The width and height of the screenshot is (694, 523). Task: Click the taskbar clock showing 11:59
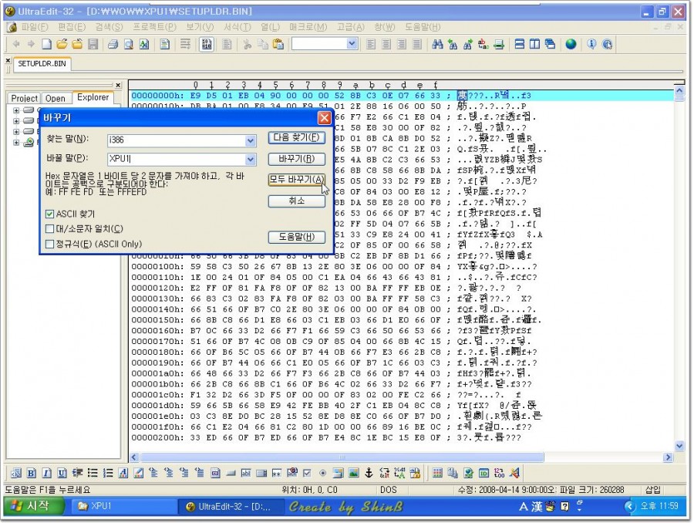(659, 506)
